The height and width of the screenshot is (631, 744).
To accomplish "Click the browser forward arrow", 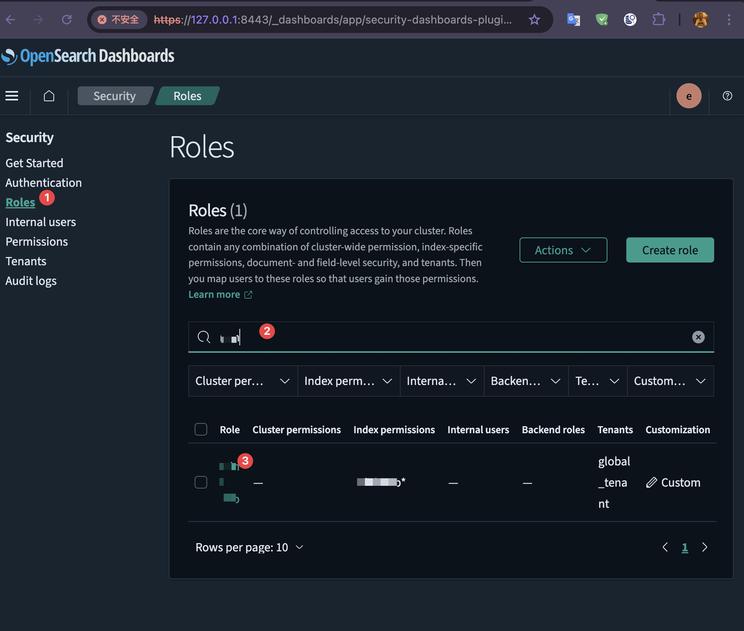I will tap(38, 19).
